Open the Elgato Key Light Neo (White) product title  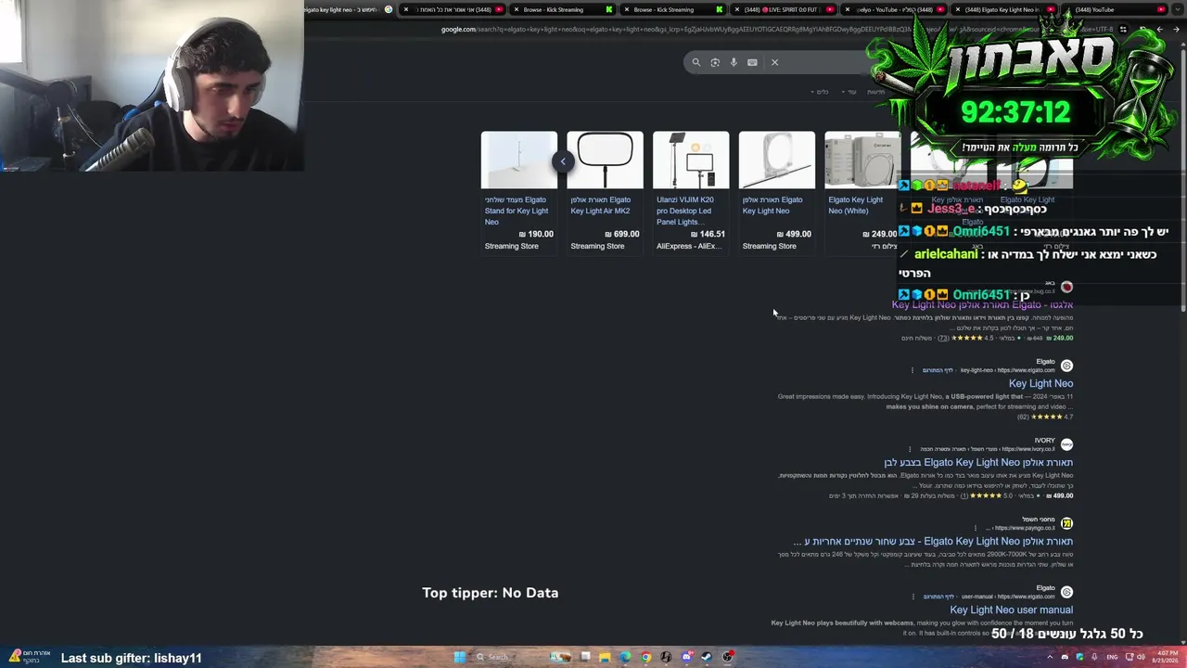[855, 205]
